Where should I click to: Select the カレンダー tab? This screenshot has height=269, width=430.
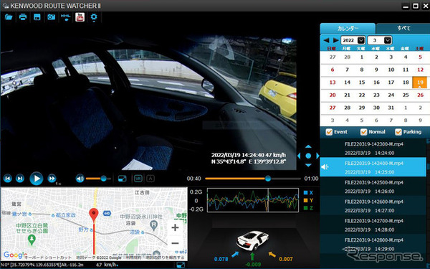348,28
